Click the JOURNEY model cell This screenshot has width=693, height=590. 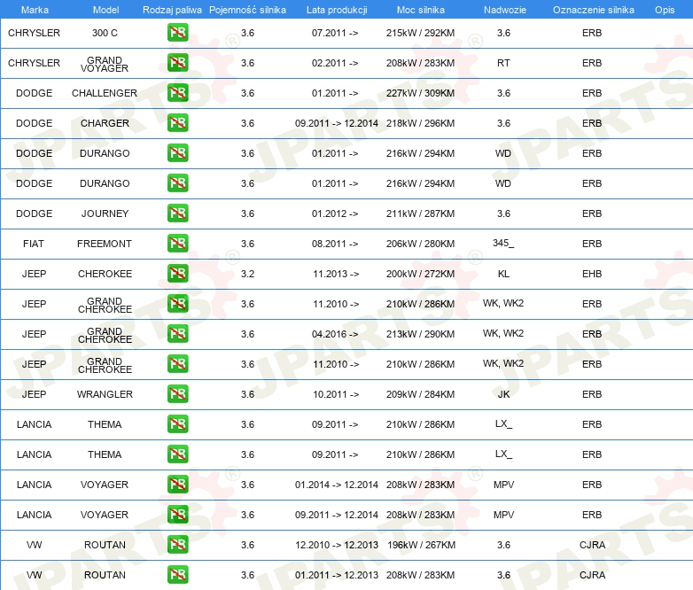point(105,213)
